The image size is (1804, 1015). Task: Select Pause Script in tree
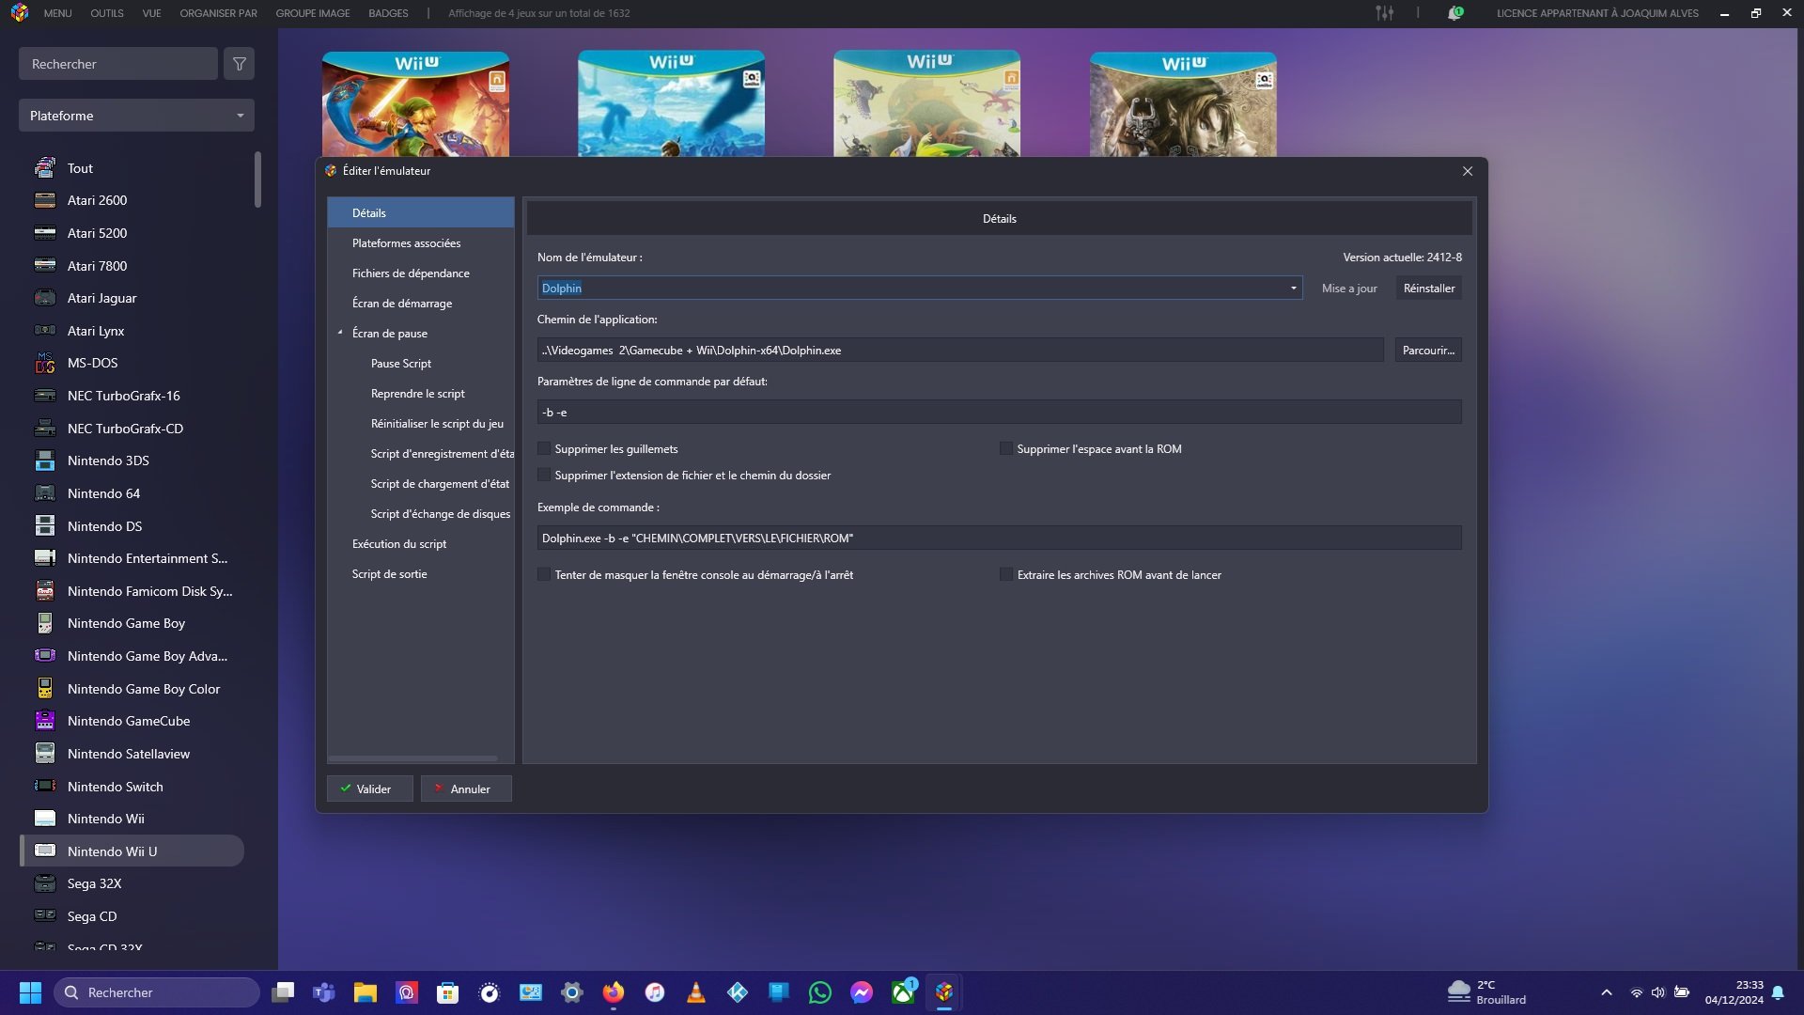(401, 364)
